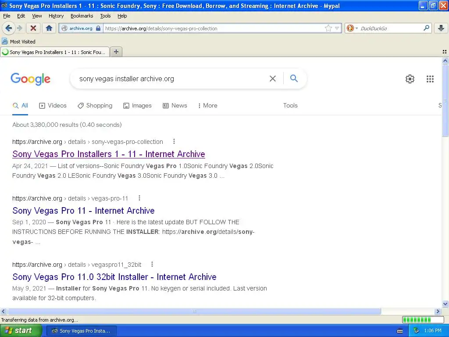
Task: Open the Bookmarks menu
Action: pyautogui.click(x=82, y=16)
